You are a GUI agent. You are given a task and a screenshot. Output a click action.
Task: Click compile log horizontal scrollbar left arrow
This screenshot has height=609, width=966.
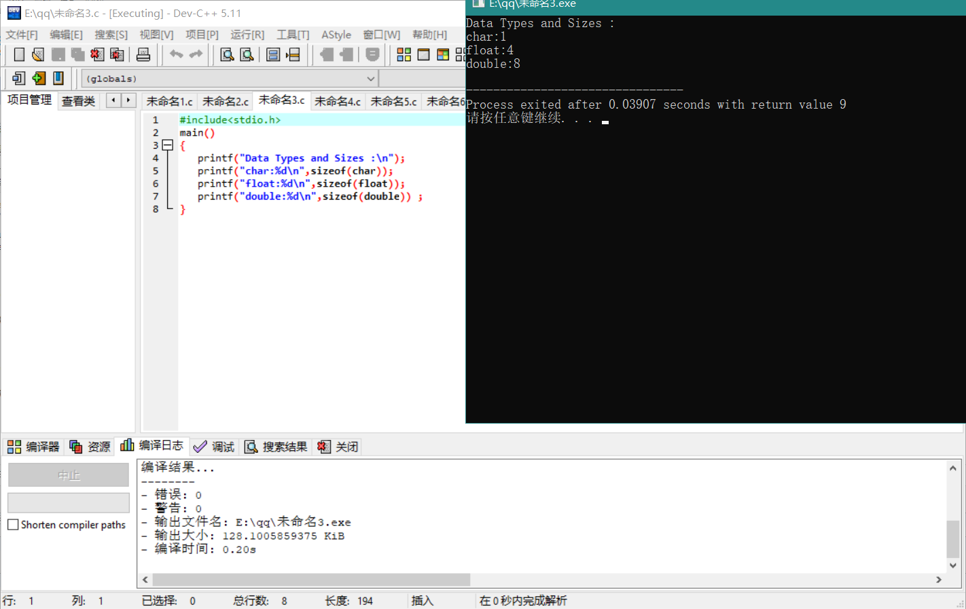[145, 580]
